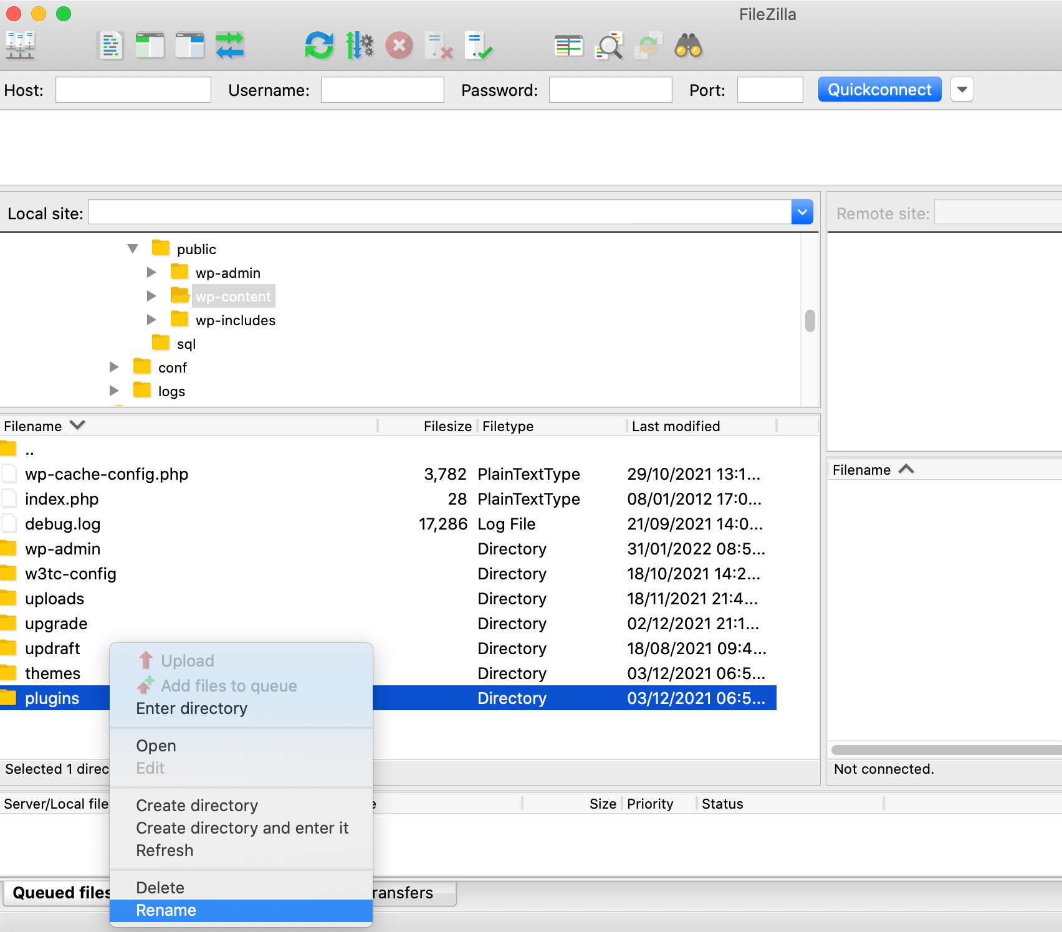The width and height of the screenshot is (1062, 932).
Task: Toggle message log display icon
Action: 110,45
